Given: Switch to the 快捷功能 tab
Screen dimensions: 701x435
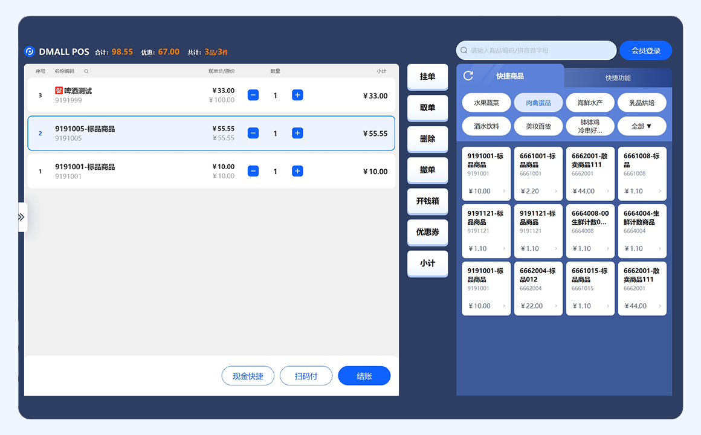Looking at the screenshot, I should [x=618, y=78].
